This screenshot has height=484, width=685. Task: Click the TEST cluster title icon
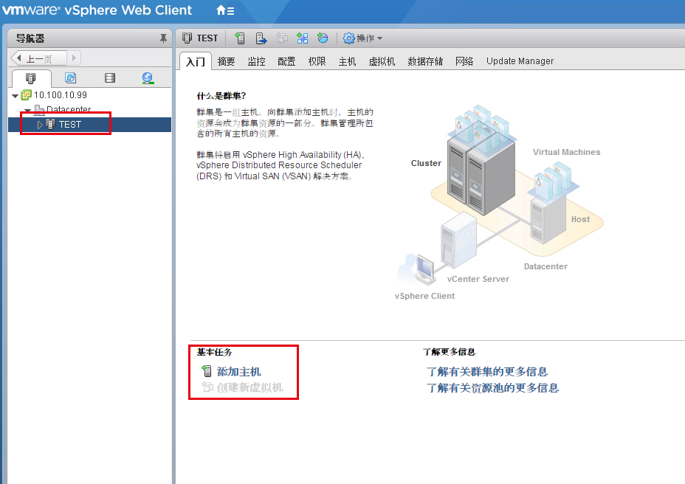(187, 38)
